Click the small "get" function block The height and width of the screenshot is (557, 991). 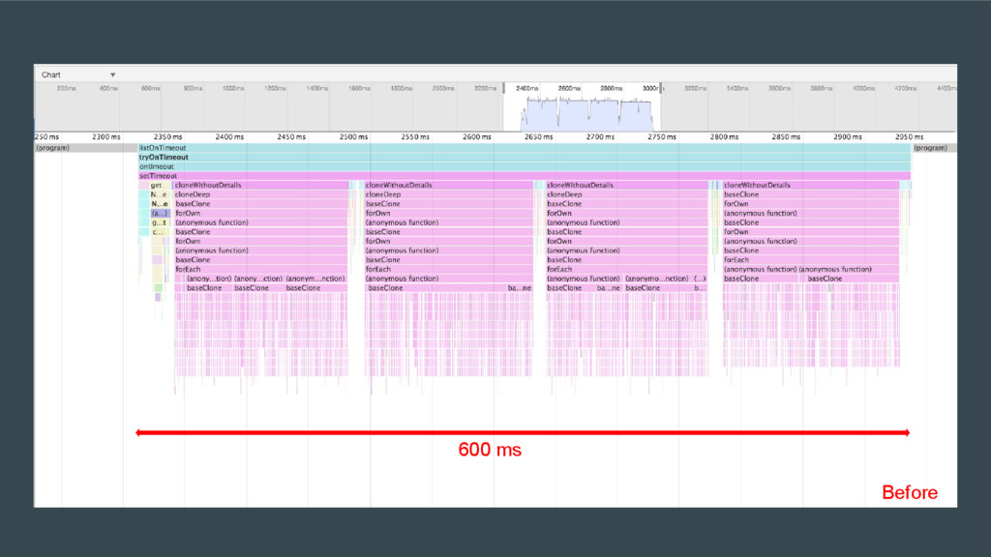(x=157, y=186)
